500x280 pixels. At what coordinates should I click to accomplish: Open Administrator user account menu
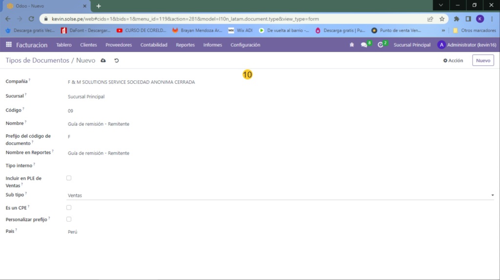click(x=466, y=45)
